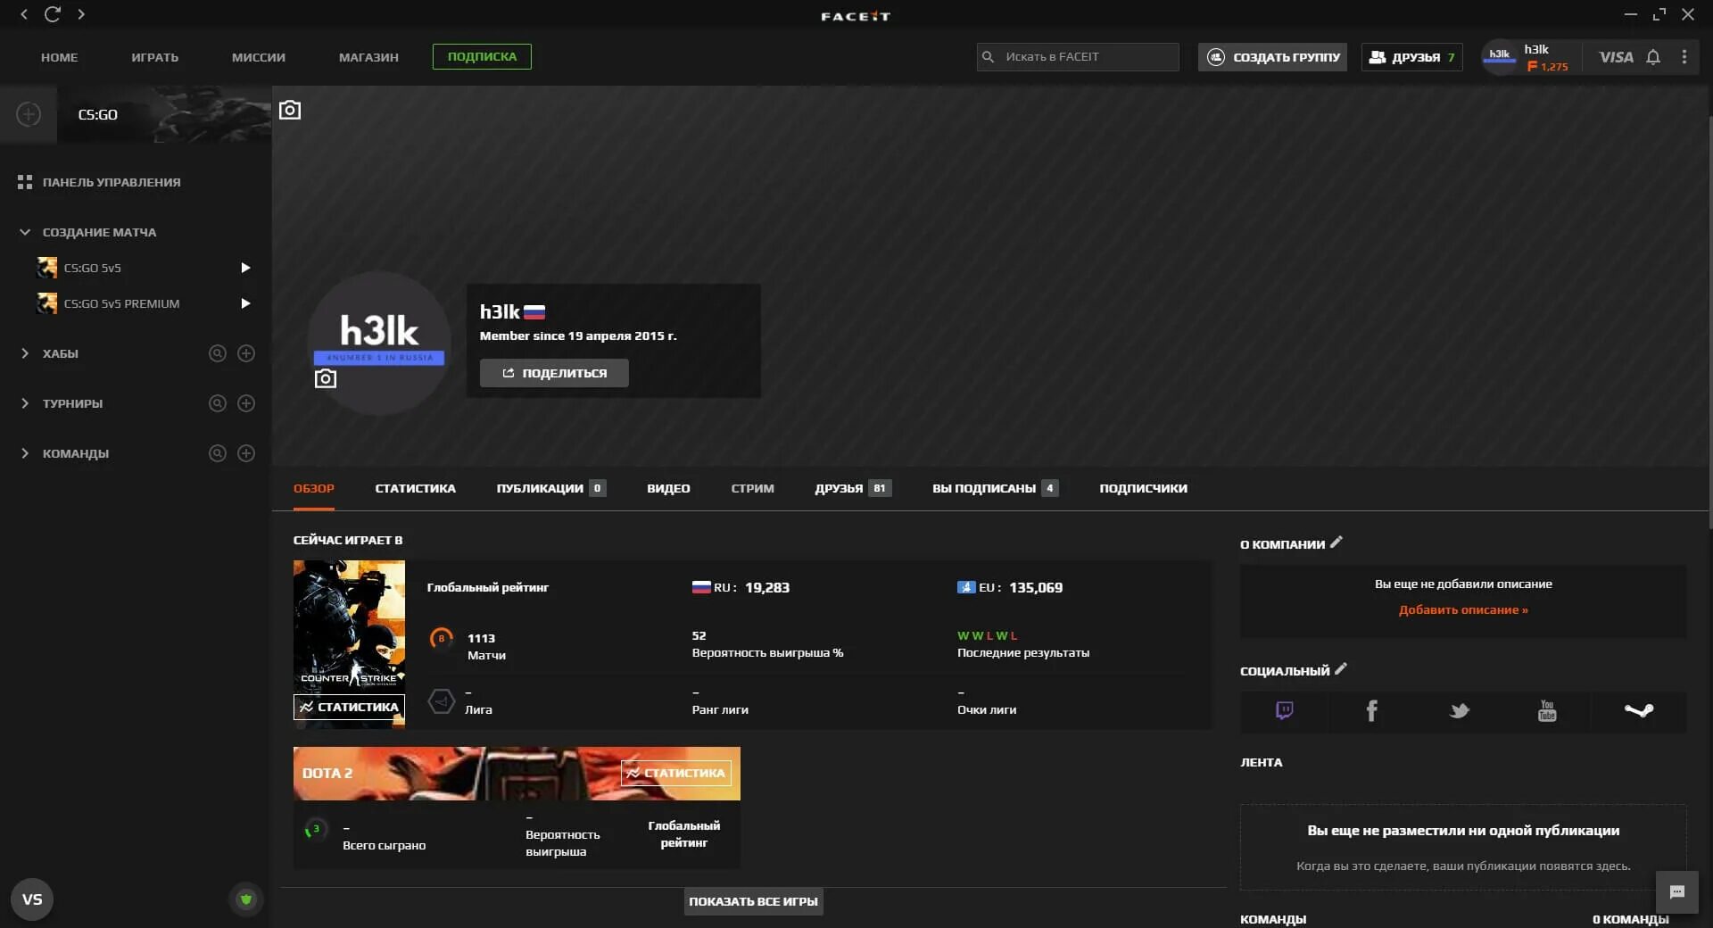Switch to the Подписчики tab
This screenshot has height=928, width=1713.
pos(1143,488)
